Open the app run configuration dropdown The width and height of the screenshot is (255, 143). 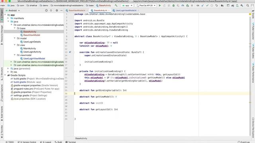click(127, 6)
